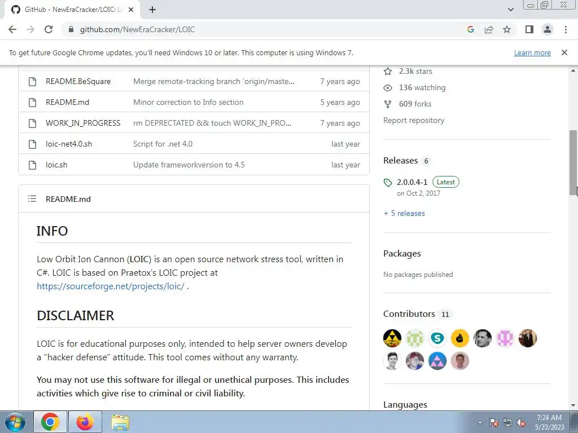Click the file icon beside loic.sh
The image size is (578, 433).
32,165
